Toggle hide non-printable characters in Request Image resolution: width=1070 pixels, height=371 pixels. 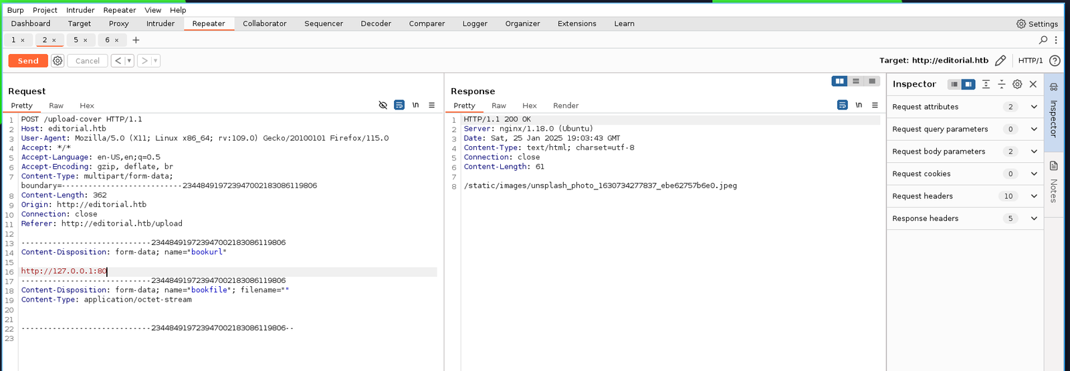(383, 105)
